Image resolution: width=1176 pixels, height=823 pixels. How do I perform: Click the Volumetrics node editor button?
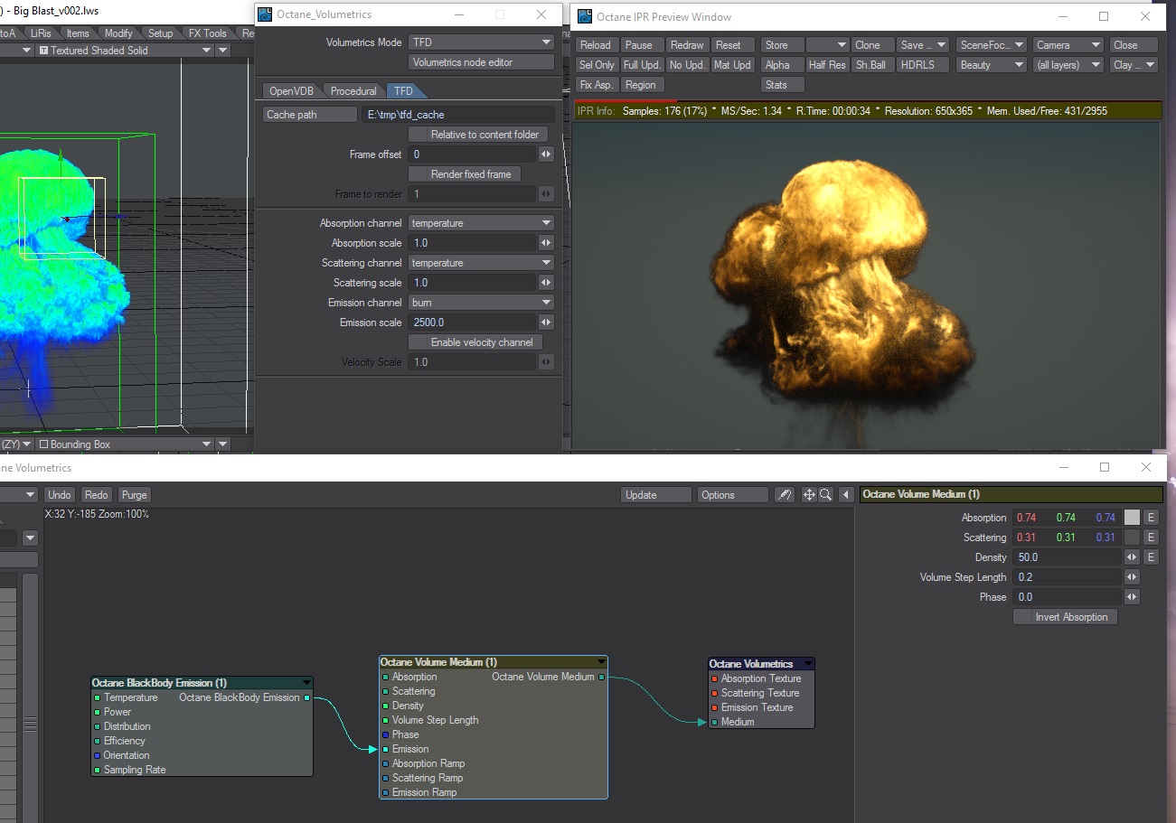481,62
